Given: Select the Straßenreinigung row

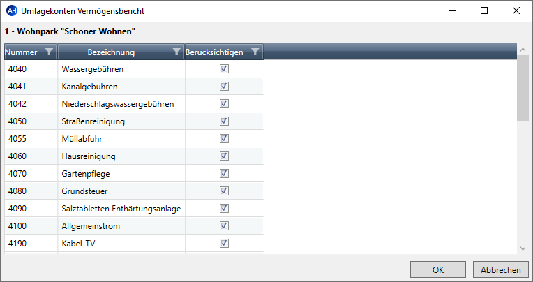Looking at the screenshot, I should point(134,121).
